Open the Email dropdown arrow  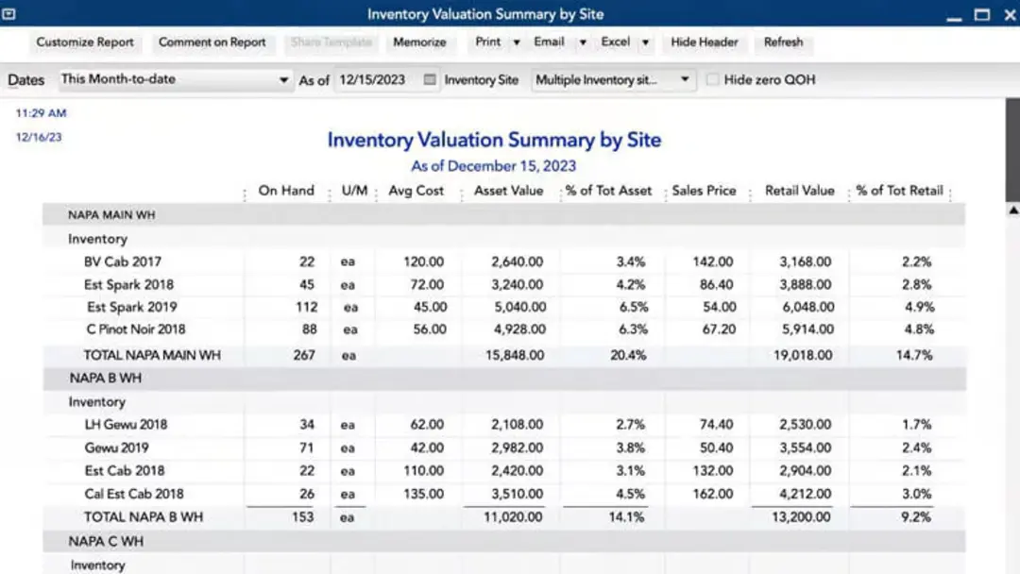pos(583,42)
